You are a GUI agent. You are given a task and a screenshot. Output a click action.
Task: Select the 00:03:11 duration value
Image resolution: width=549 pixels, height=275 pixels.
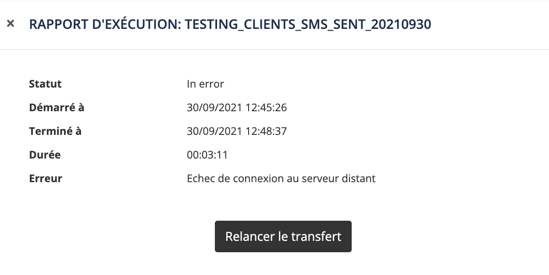click(x=207, y=155)
